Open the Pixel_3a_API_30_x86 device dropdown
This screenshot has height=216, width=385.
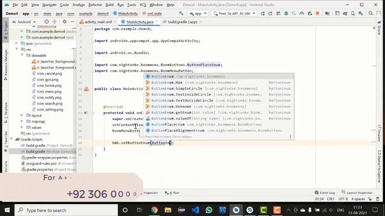pyautogui.click(x=235, y=13)
